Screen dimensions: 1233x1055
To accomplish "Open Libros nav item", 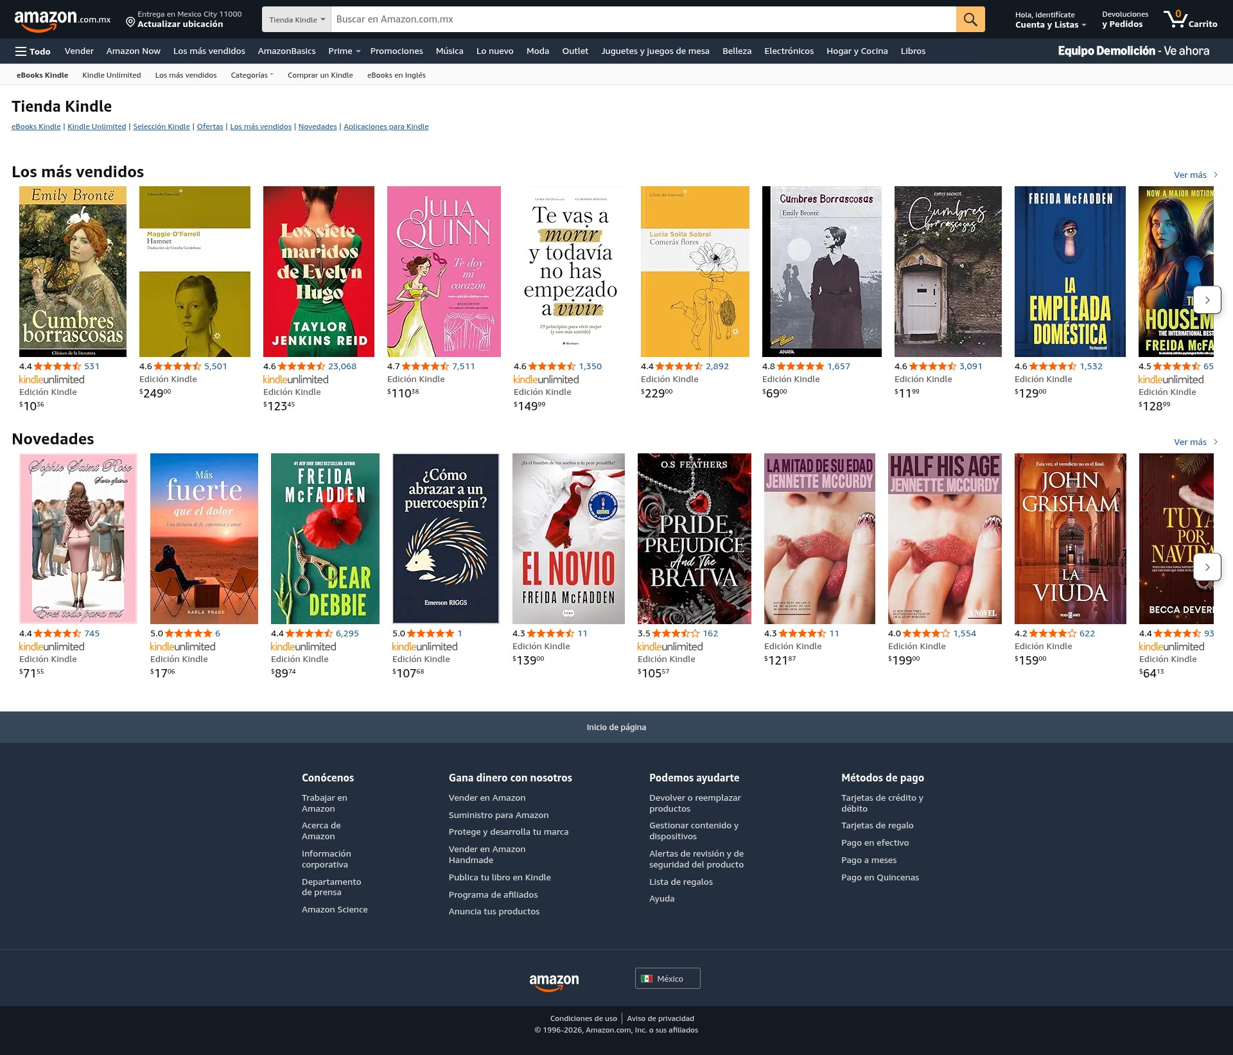I will [913, 51].
